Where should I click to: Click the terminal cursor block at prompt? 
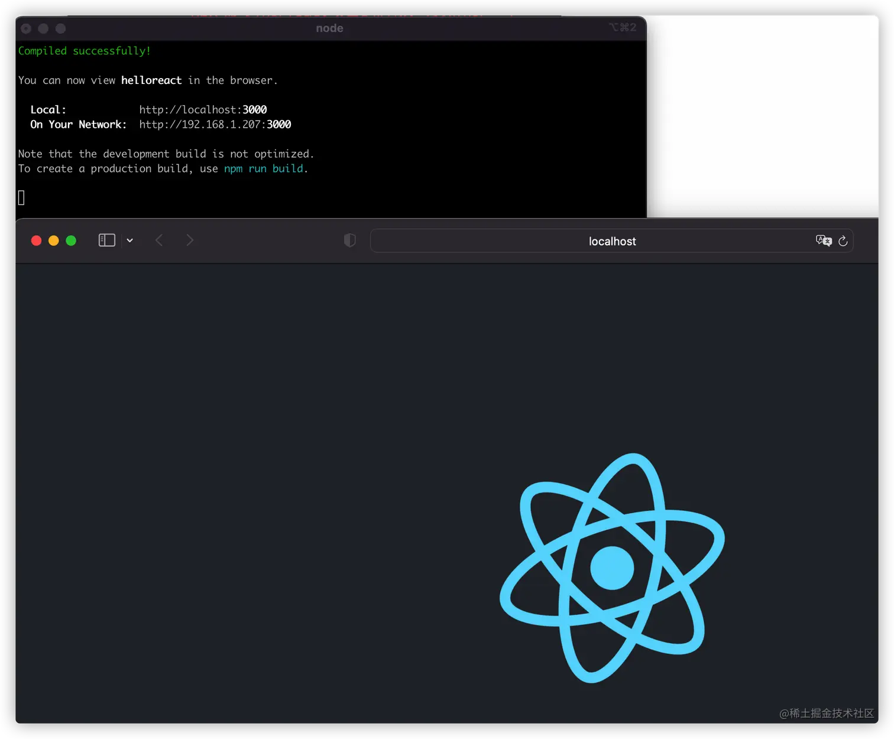point(21,197)
